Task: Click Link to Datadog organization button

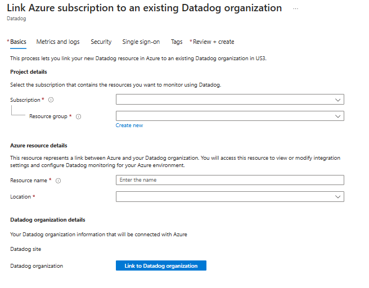Action: (161, 265)
